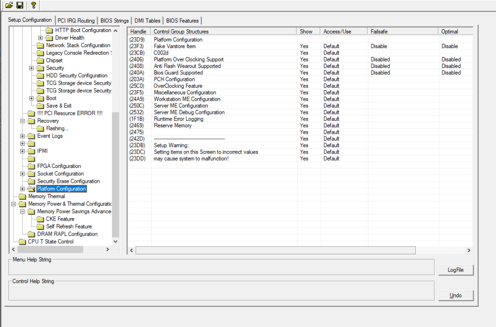The width and height of the screenshot is (496, 327).
Task: Click the Failsafe column header
Action: coord(403,32)
